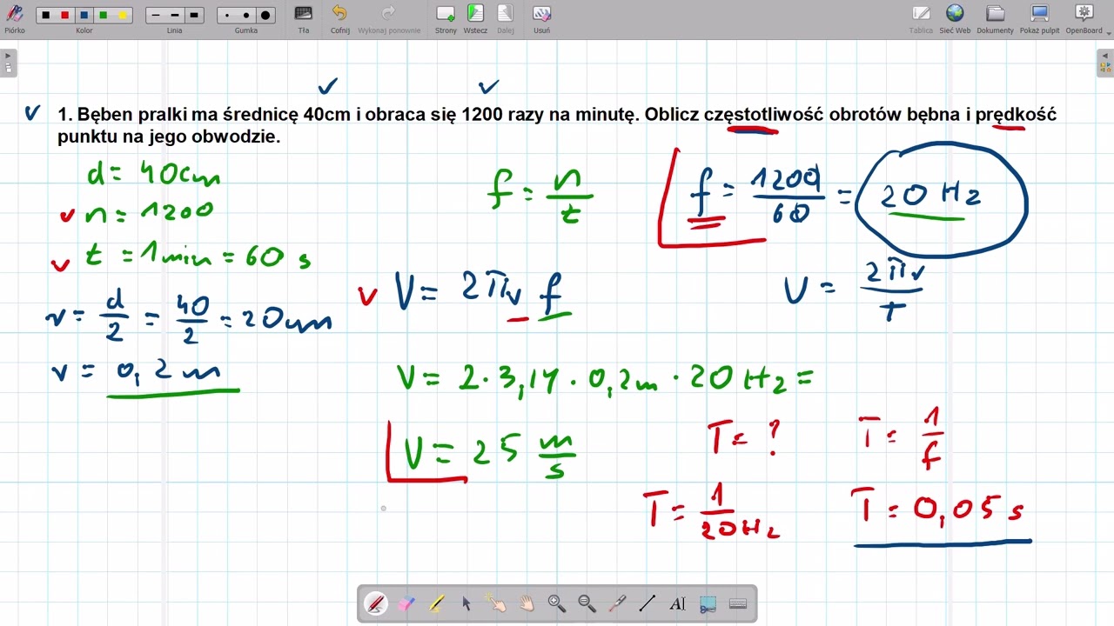Expand the left side panel
Viewport: 1114px width, 626px height.
[8, 62]
